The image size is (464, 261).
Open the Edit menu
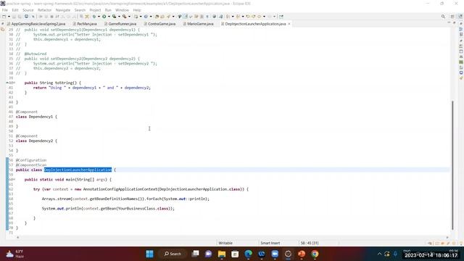tap(15, 10)
